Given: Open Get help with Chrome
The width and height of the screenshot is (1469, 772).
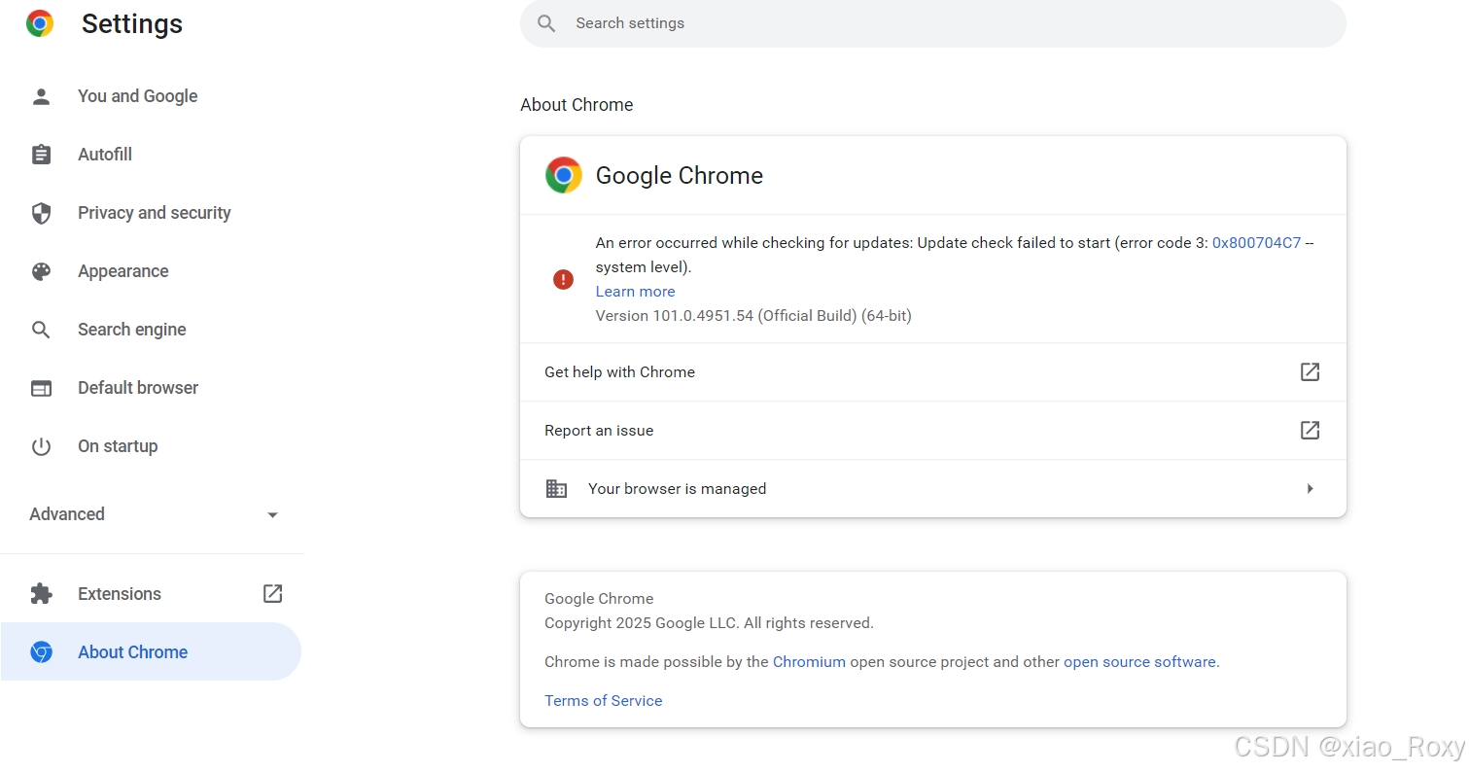Looking at the screenshot, I should click(933, 371).
